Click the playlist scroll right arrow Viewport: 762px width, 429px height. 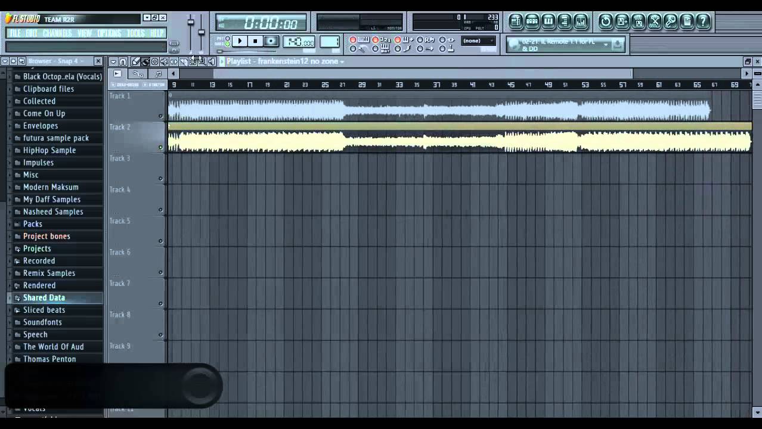pyautogui.click(x=746, y=73)
